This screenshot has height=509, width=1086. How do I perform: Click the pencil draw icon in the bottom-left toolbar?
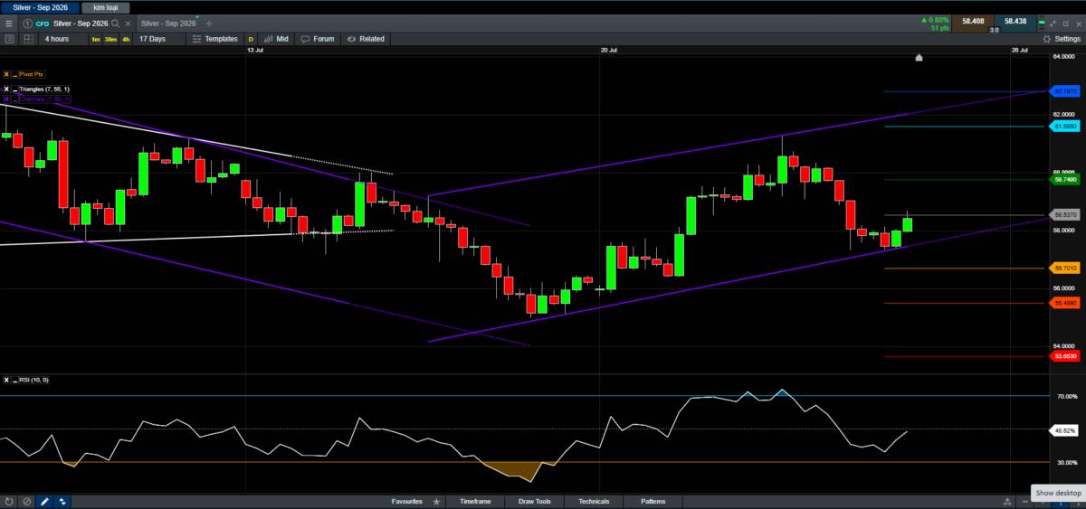click(x=44, y=501)
